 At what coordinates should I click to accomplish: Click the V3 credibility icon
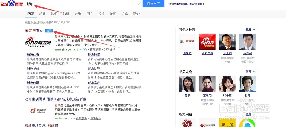(x=85, y=49)
